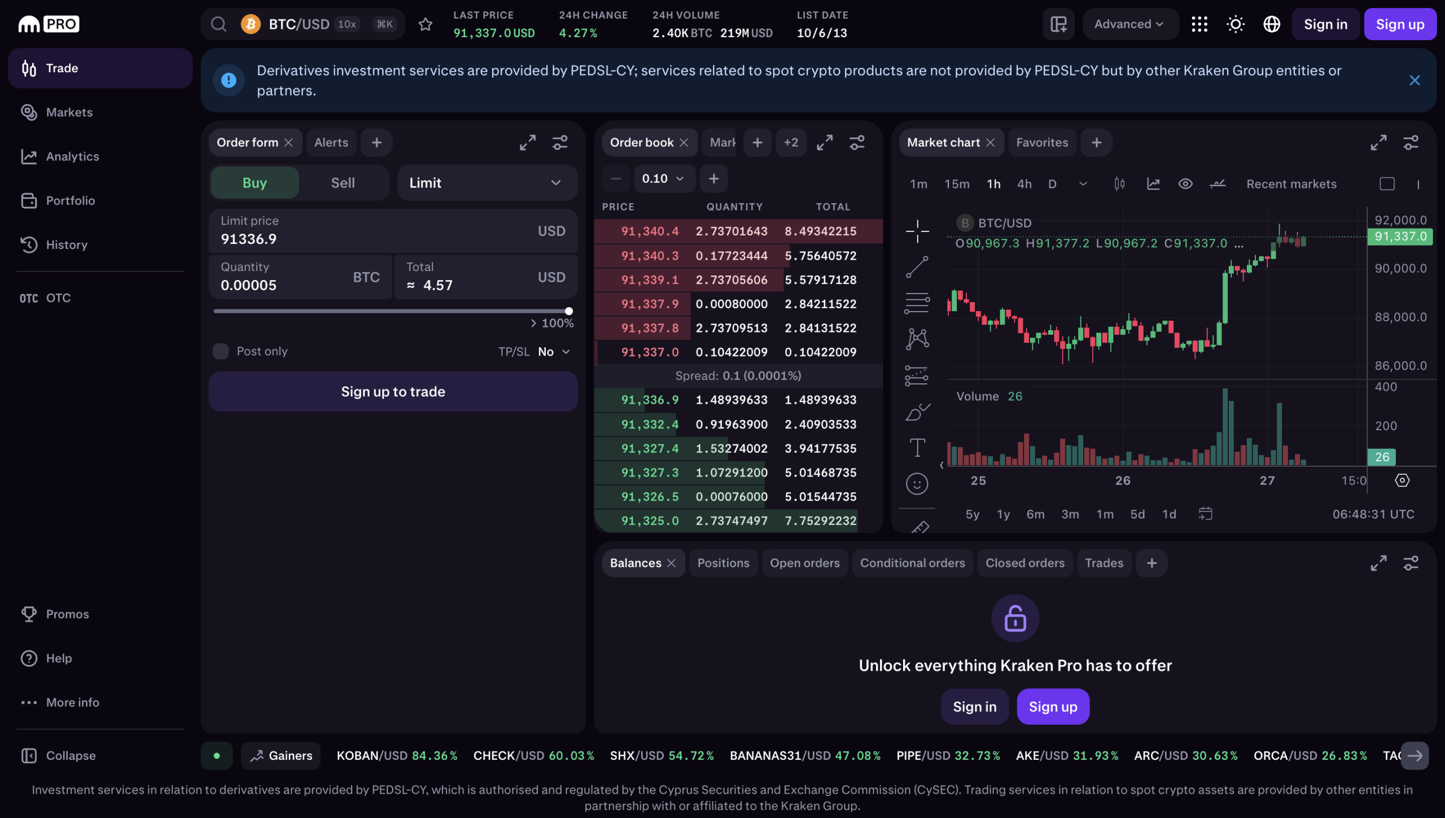Switch to the Favorites tab
Screen dimensions: 1445x818
point(1042,142)
